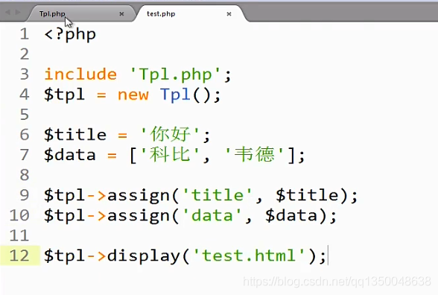Screen dimensions: 438x295
Task: Click the '你好' string
Action: point(171,135)
